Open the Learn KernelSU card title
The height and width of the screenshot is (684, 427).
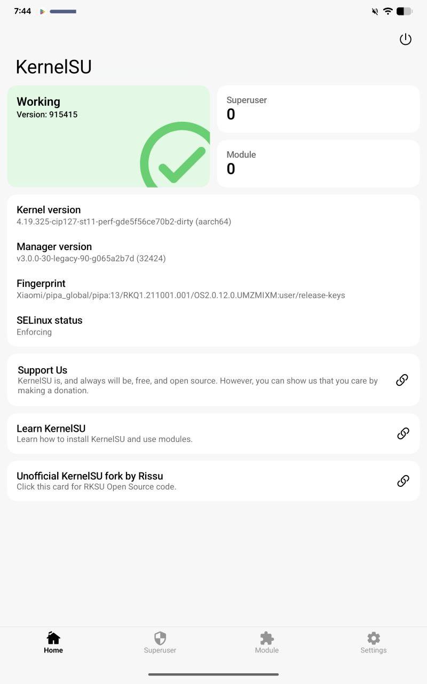pos(51,429)
